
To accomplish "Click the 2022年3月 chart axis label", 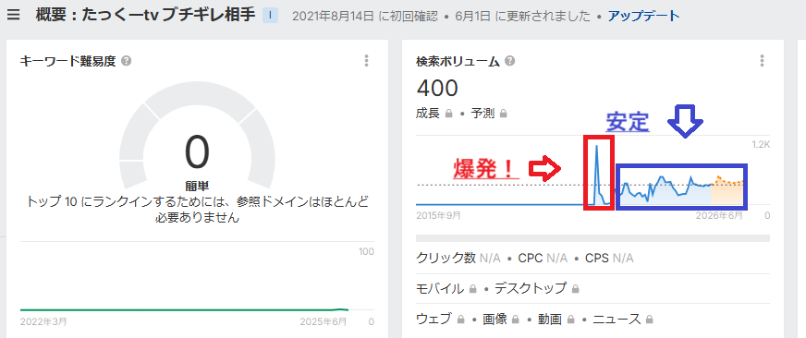I will [x=43, y=322].
